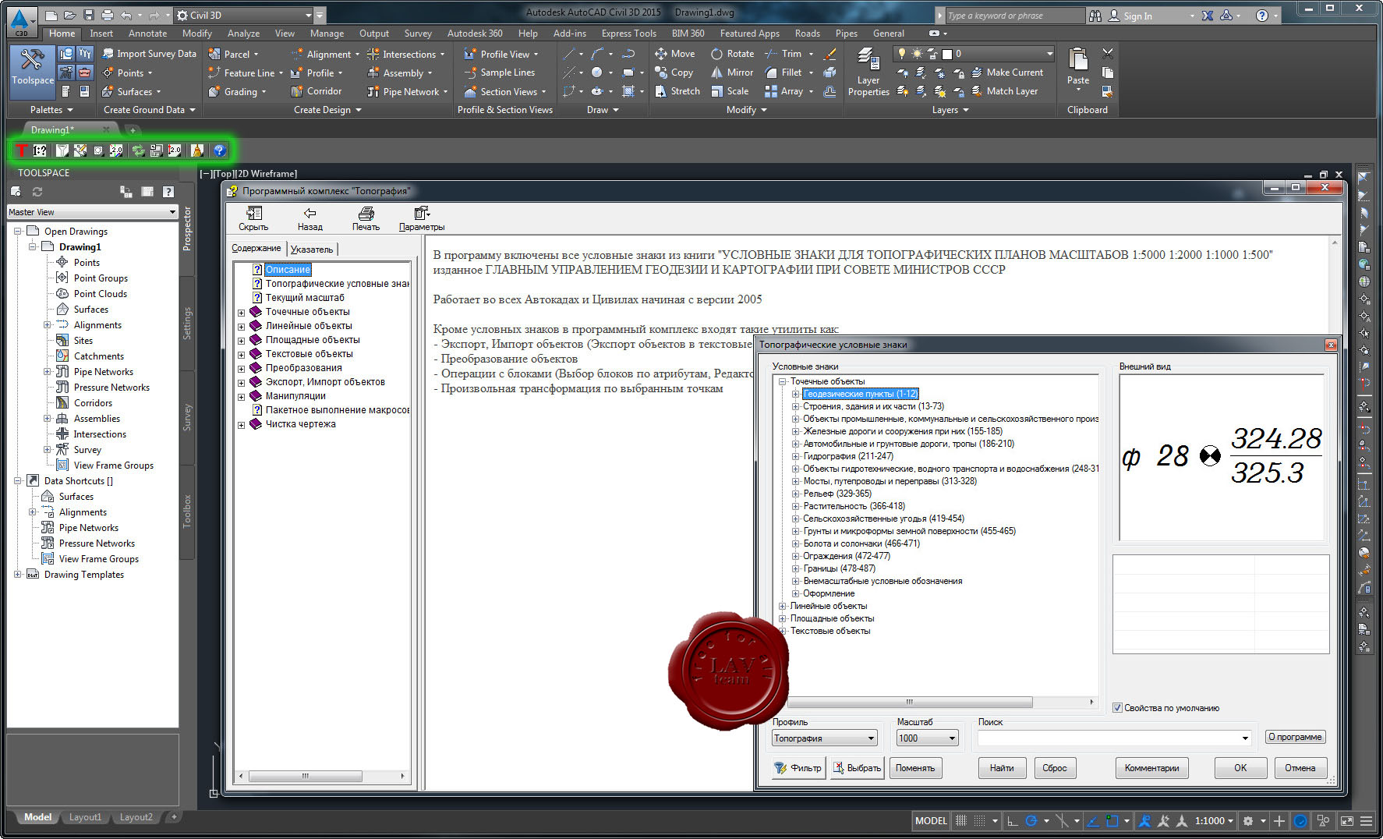Click the broom cleanup icon in the Topography toolbar
The image size is (1383, 839).
pyautogui.click(x=197, y=150)
